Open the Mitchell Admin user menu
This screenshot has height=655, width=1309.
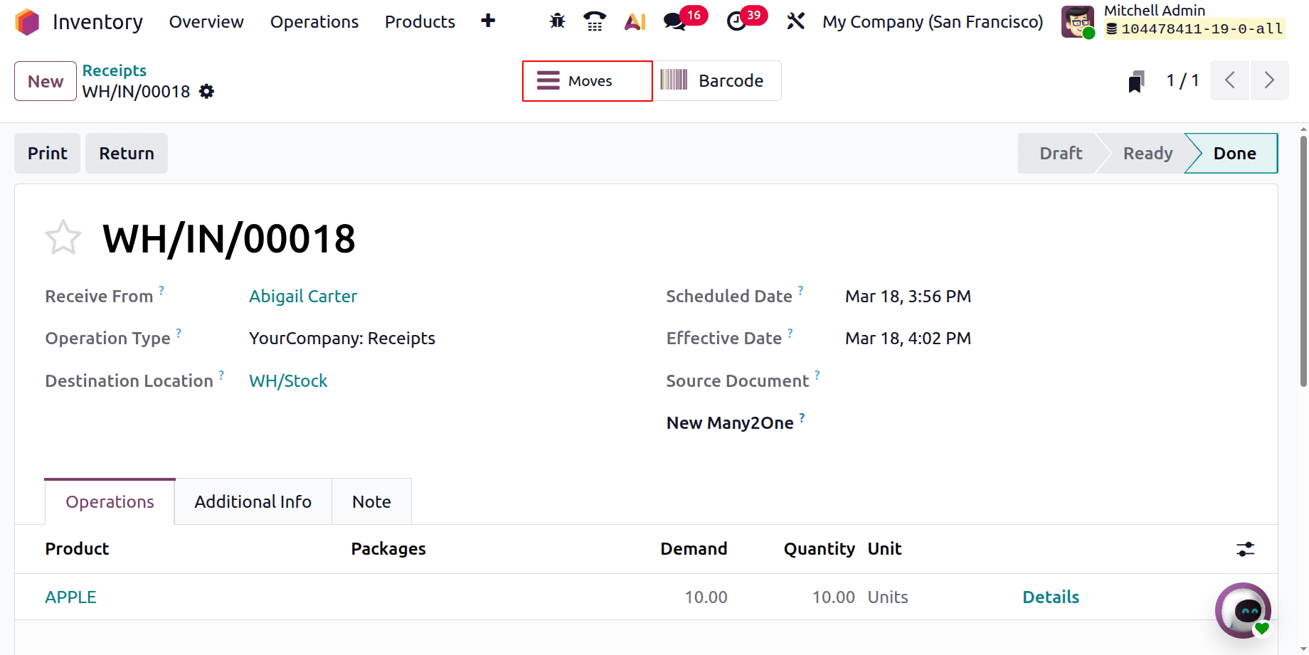coord(1154,11)
